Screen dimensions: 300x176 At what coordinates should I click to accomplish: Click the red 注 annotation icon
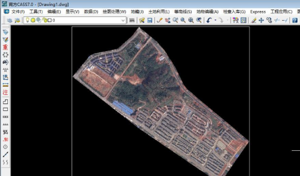click(x=5, y=92)
